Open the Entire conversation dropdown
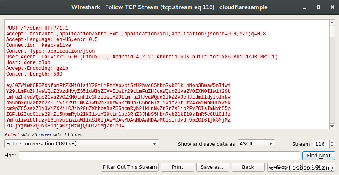 coord(81,144)
